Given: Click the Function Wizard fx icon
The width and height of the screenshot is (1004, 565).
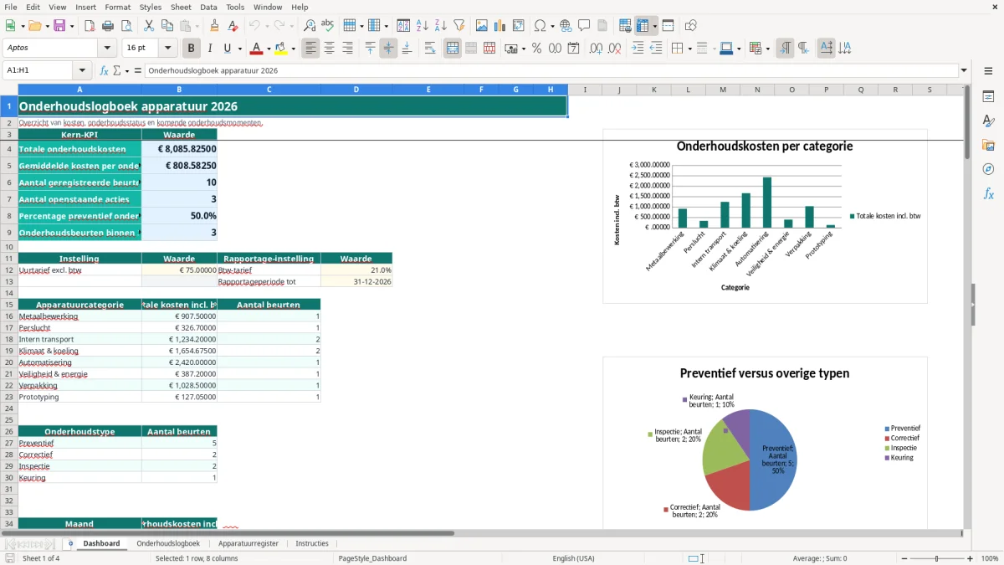Looking at the screenshot, I should tap(105, 70).
